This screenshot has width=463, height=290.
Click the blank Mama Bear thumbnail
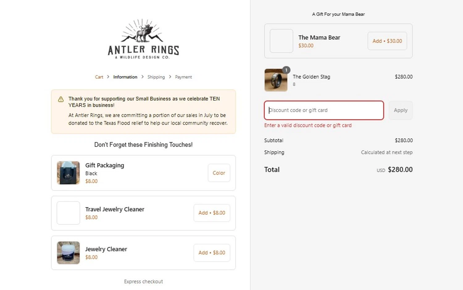[x=281, y=41]
